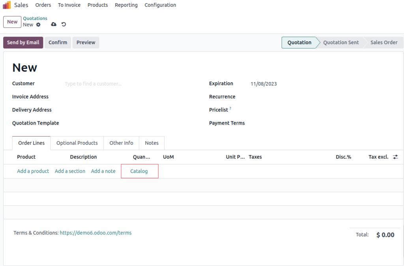Image resolution: width=404 pixels, height=266 pixels.
Task: Open the optional columns slider icon
Action: [395, 156]
